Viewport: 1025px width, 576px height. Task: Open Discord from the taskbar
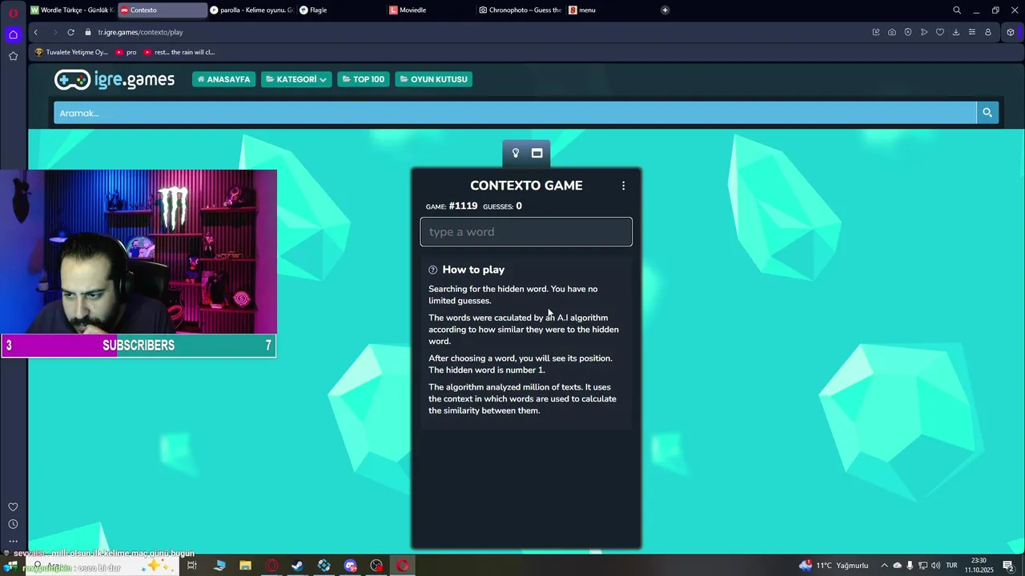tap(351, 566)
